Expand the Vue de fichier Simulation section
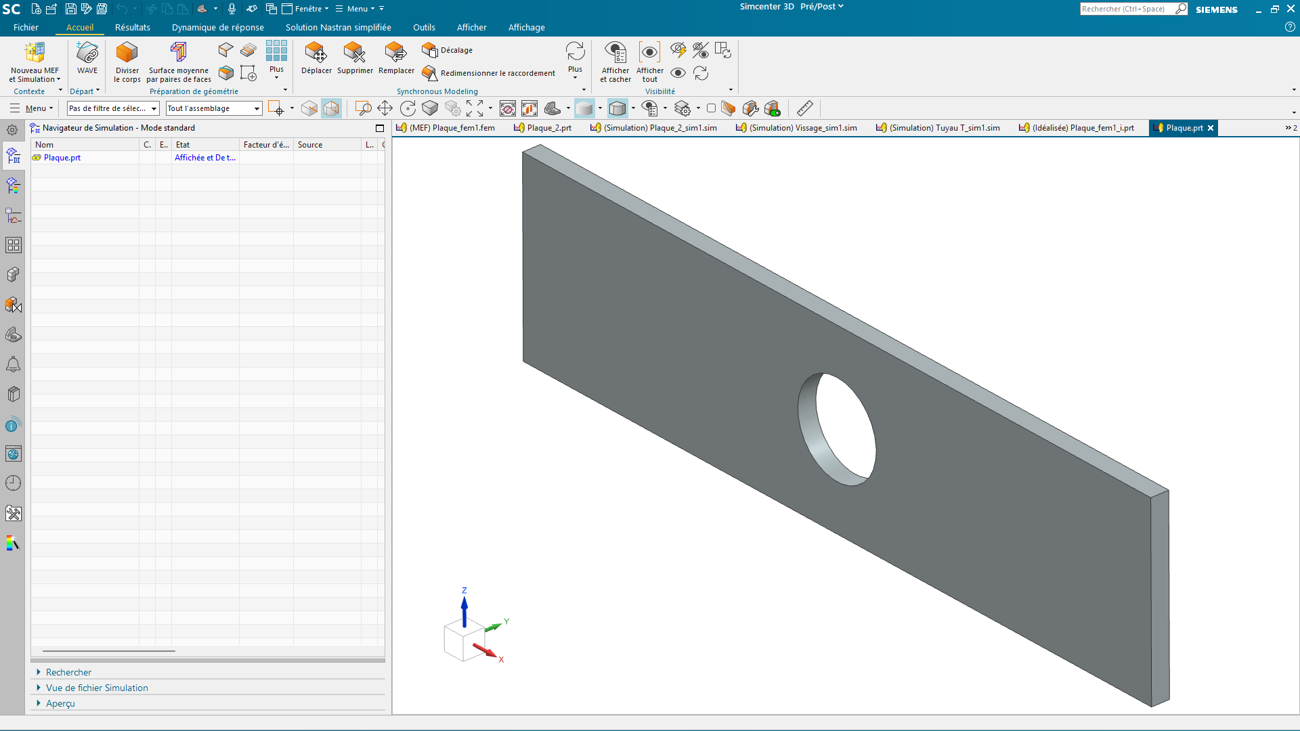1300x731 pixels. (97, 688)
